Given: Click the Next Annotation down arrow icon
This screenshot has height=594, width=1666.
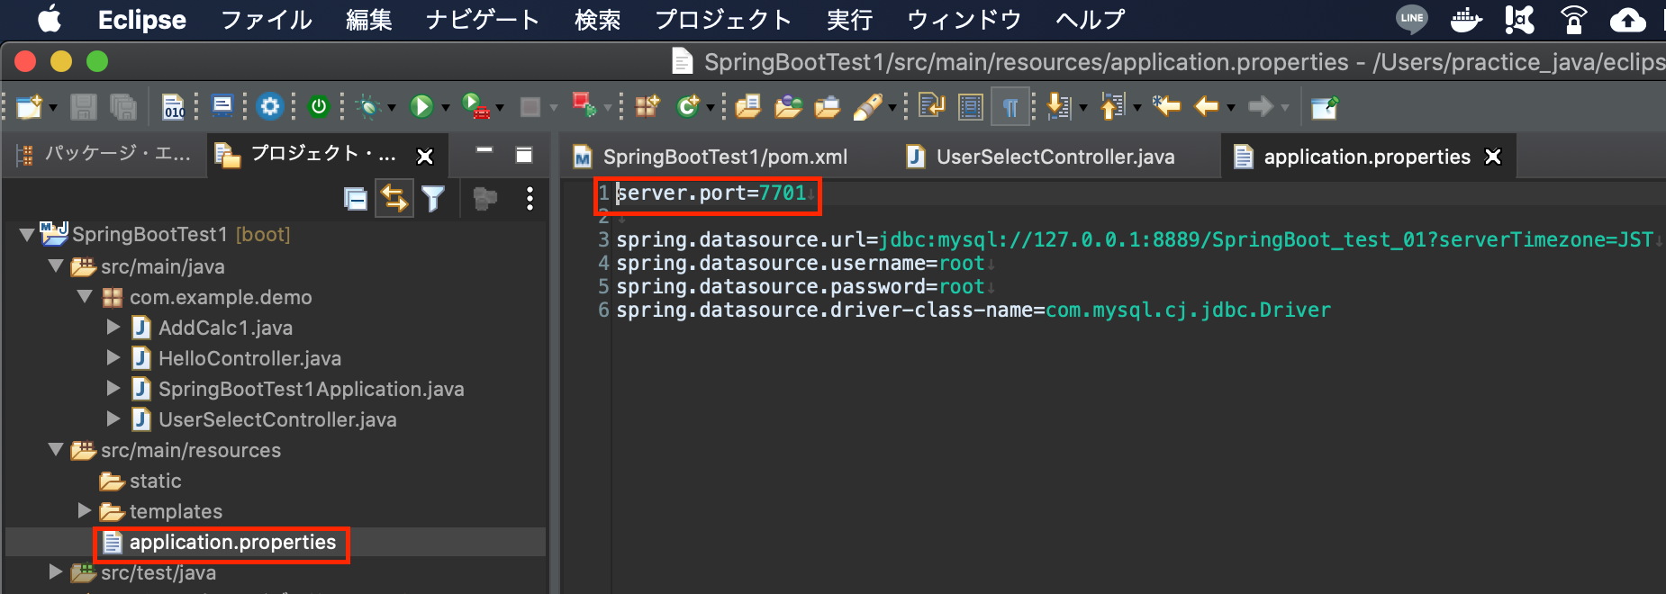Looking at the screenshot, I should (x=1058, y=107).
